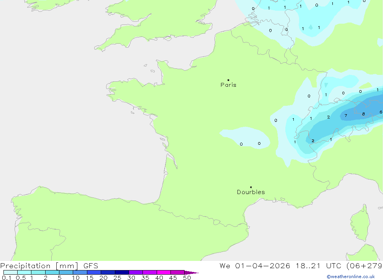Pick the 40–45 mm legend swatch
The width and height of the screenshot is (383, 280).
(x=164, y=272)
